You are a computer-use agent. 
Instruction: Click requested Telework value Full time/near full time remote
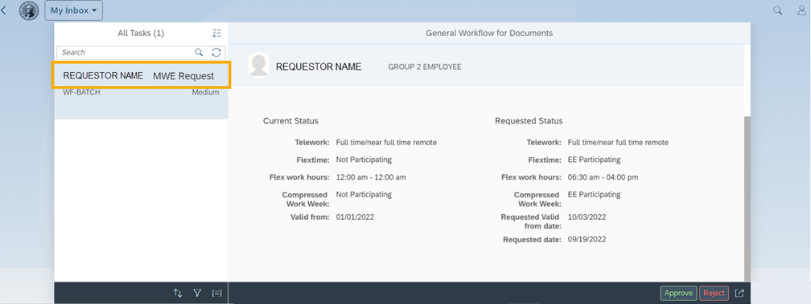(x=618, y=142)
